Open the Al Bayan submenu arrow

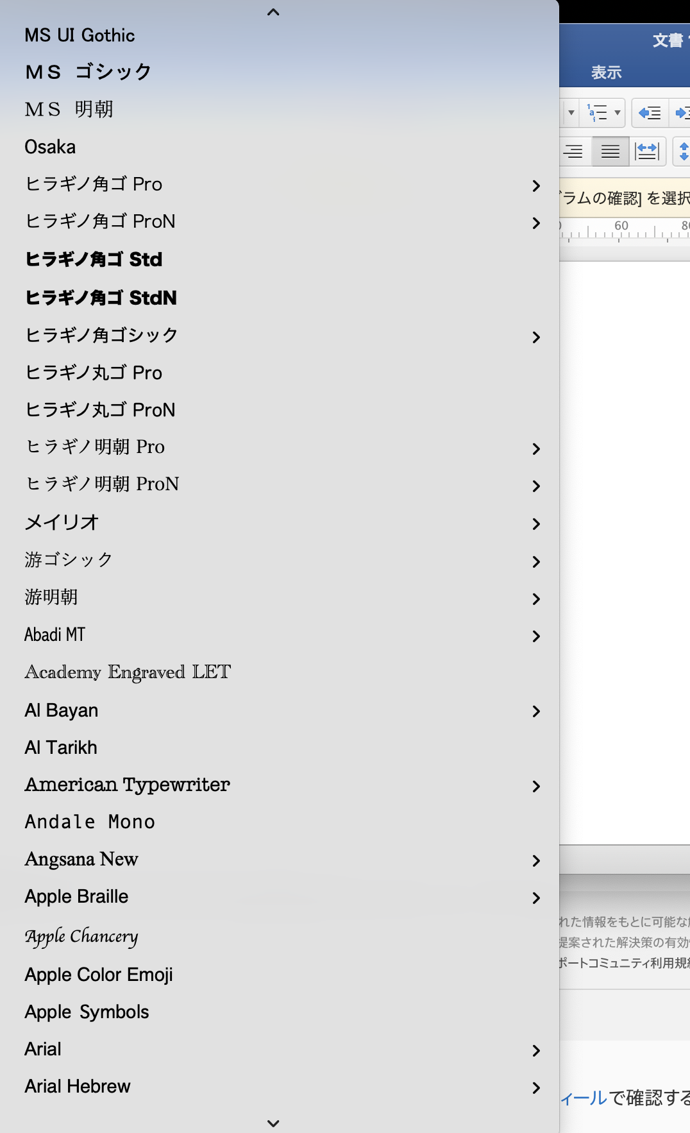click(536, 711)
